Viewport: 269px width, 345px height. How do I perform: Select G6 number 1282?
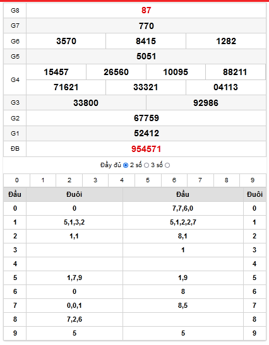click(x=226, y=41)
